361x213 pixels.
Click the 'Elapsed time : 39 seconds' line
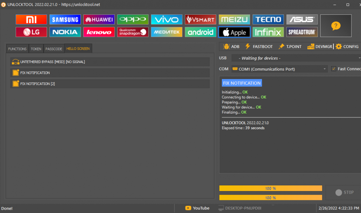243,128
